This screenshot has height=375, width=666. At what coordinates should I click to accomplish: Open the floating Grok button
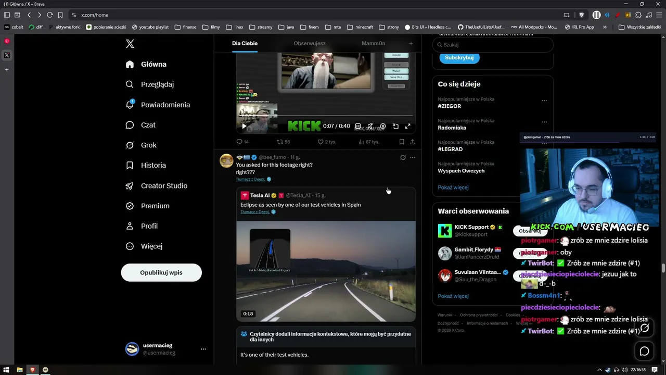coord(645,328)
